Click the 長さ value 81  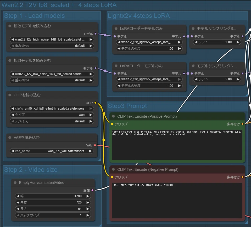pyautogui.click(x=80, y=209)
